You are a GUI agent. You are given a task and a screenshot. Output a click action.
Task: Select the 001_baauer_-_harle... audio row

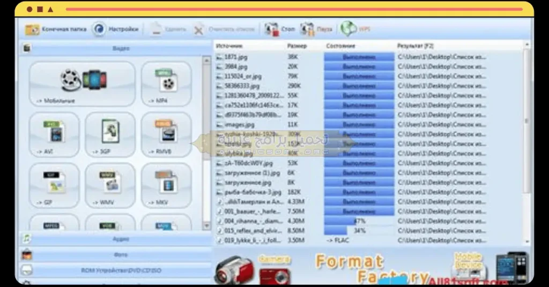(368, 212)
